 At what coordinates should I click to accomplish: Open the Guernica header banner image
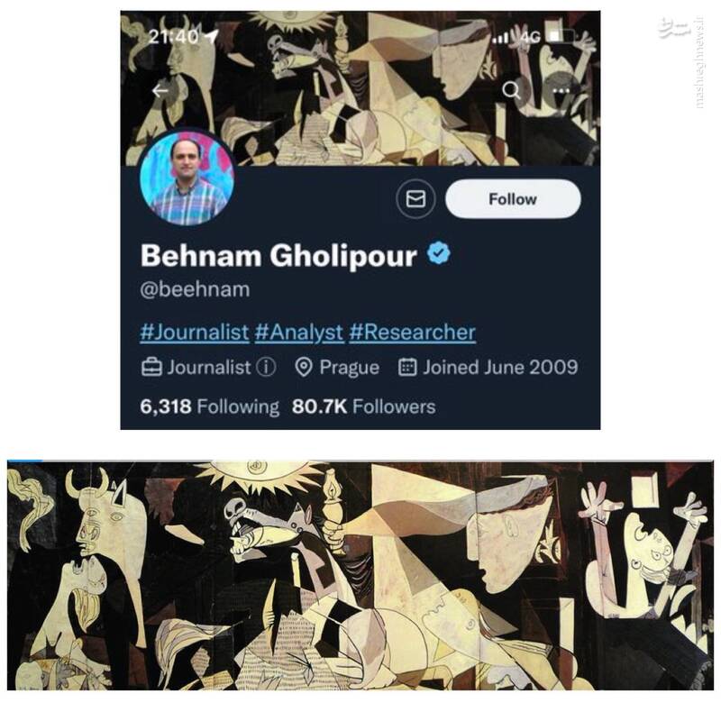tap(360, 87)
